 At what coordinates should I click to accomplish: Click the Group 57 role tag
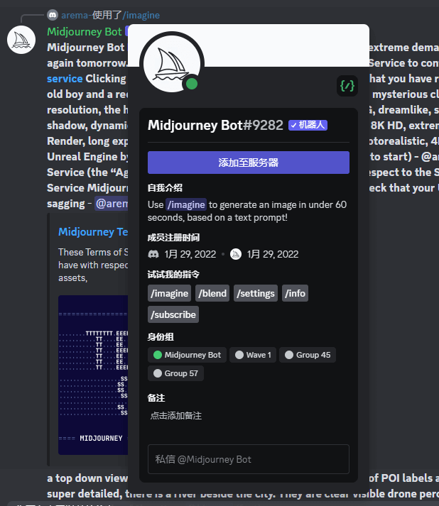click(175, 373)
